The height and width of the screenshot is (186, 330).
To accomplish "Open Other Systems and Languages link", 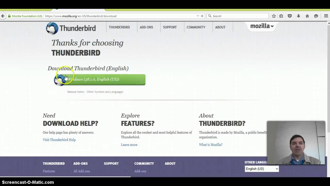I will [x=105, y=92].
